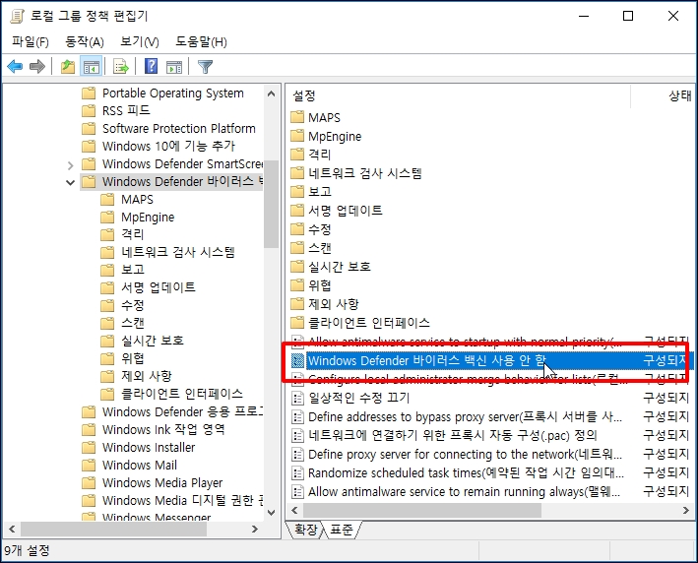Open help with the question mark icon

pyautogui.click(x=152, y=67)
